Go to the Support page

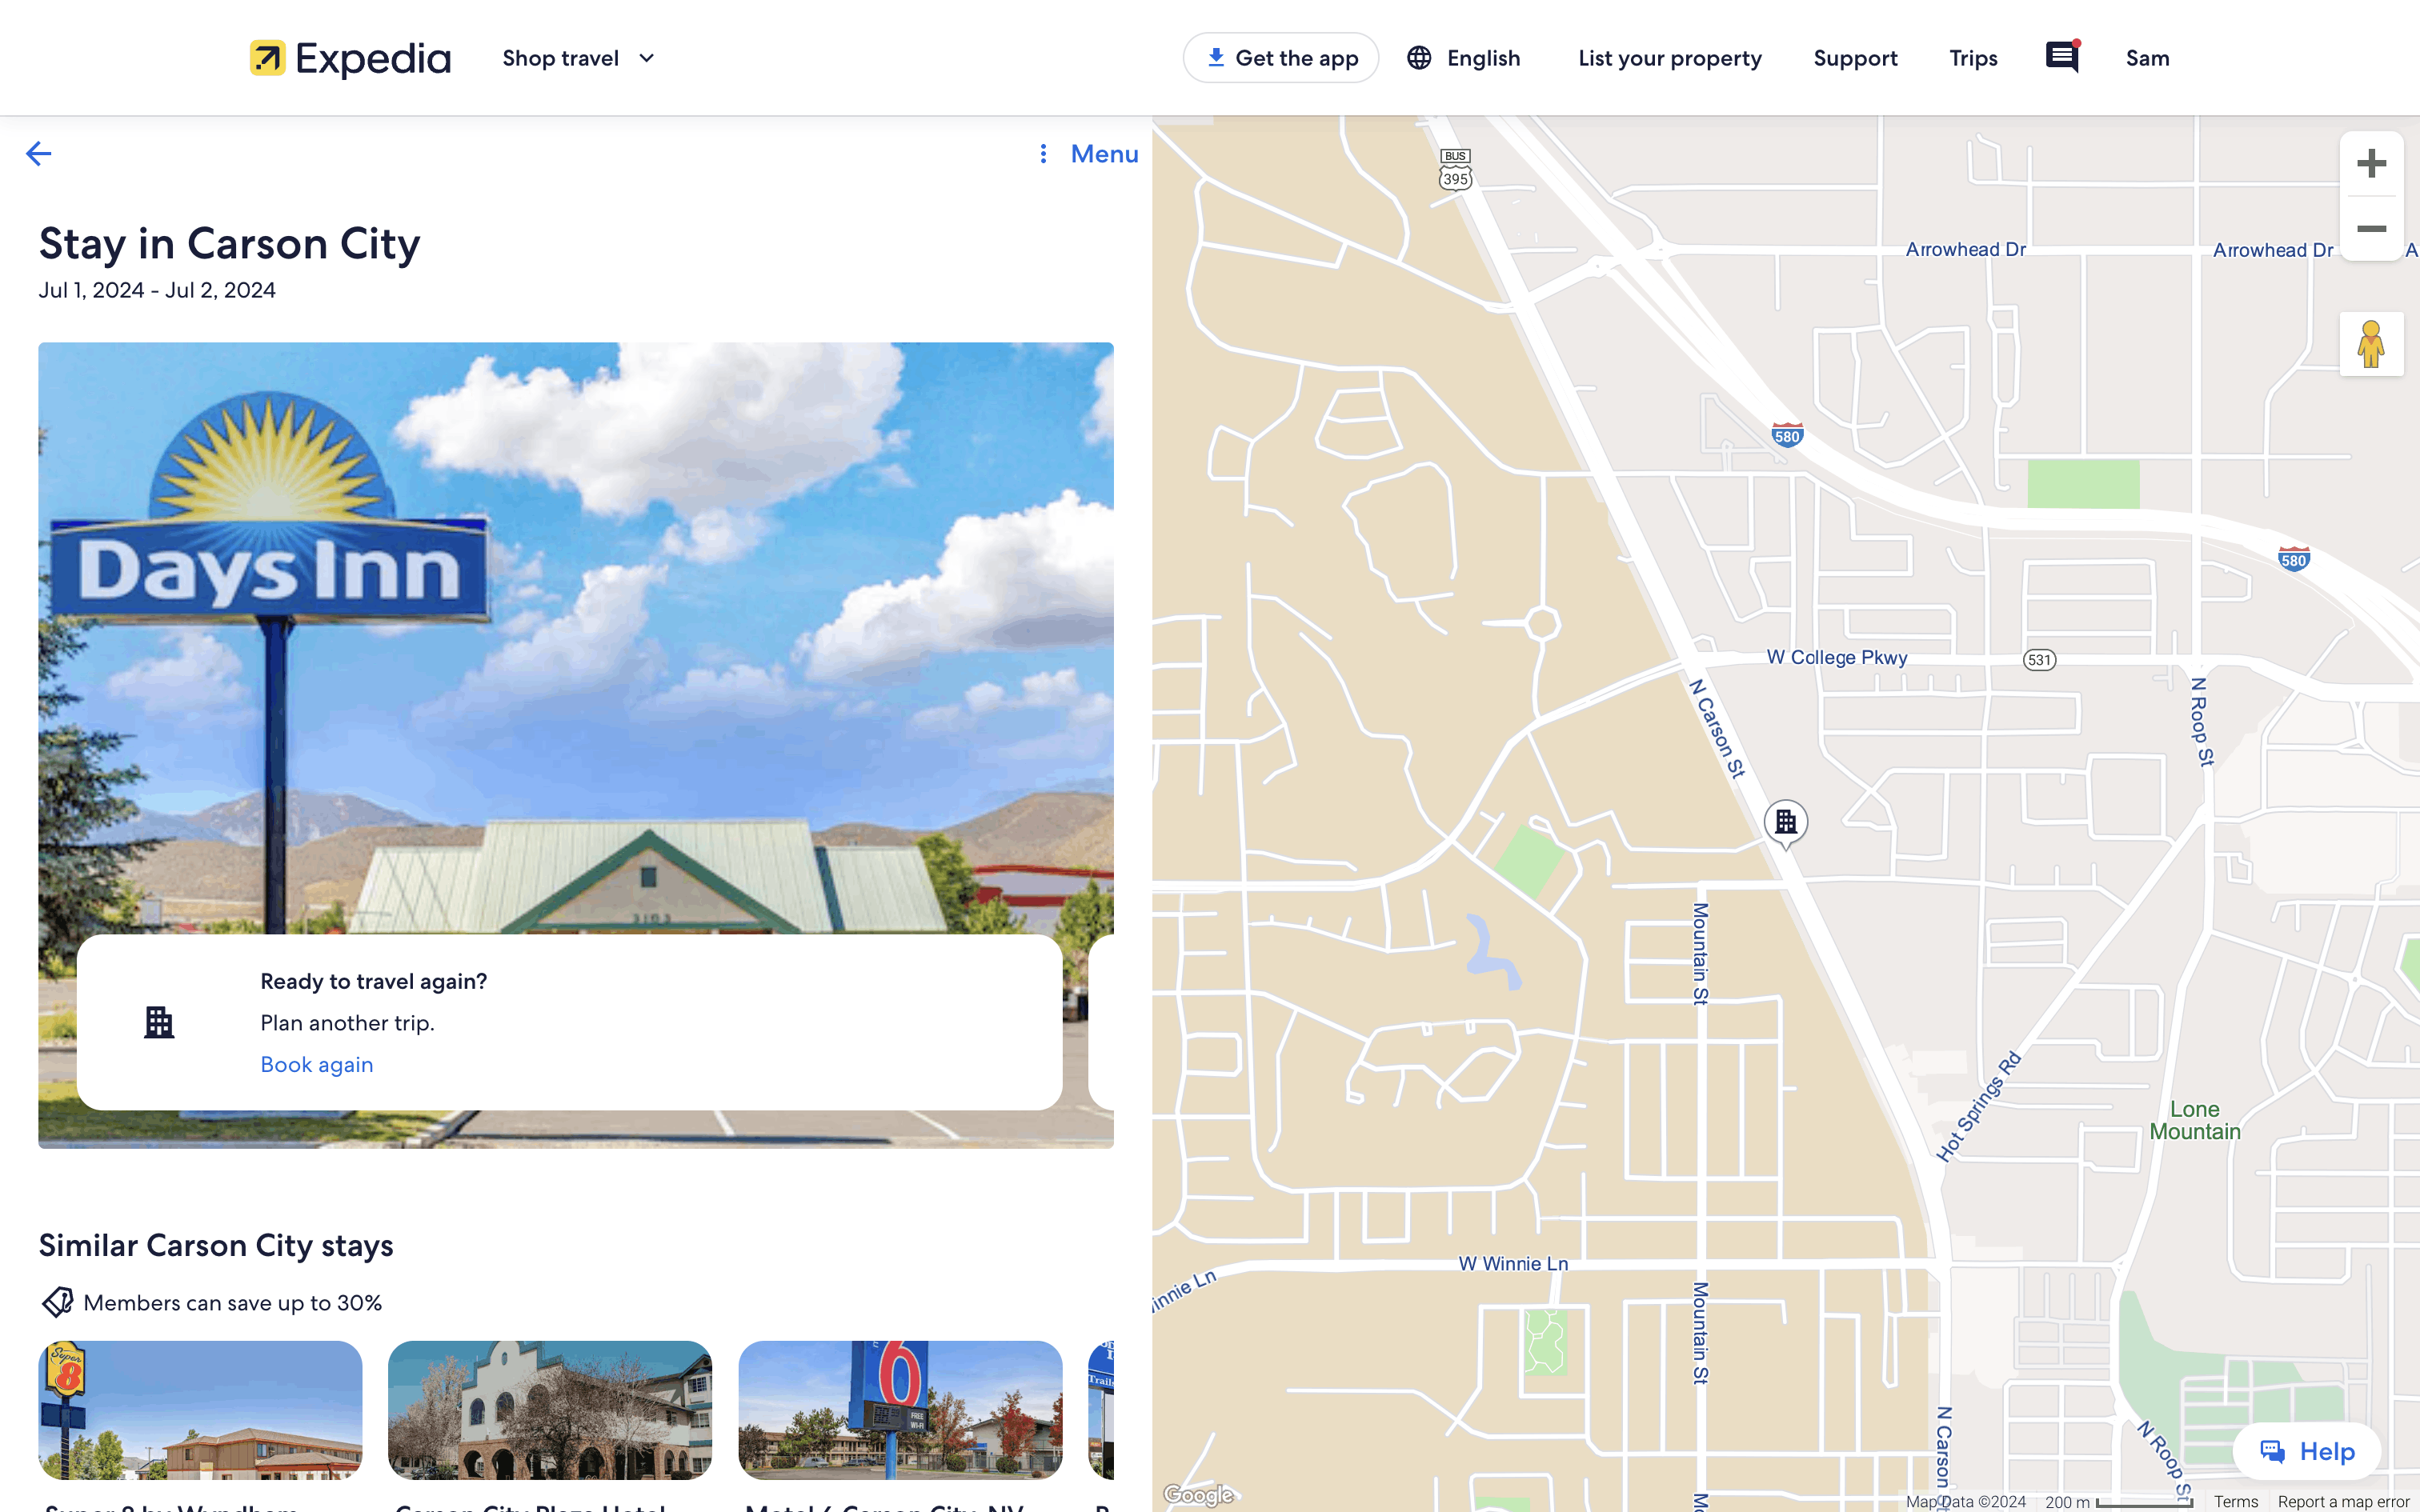pyautogui.click(x=1855, y=58)
